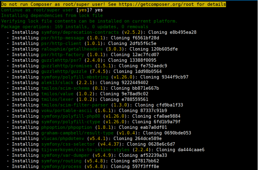Select the commit hash 597f3fff8e

click(146, 167)
